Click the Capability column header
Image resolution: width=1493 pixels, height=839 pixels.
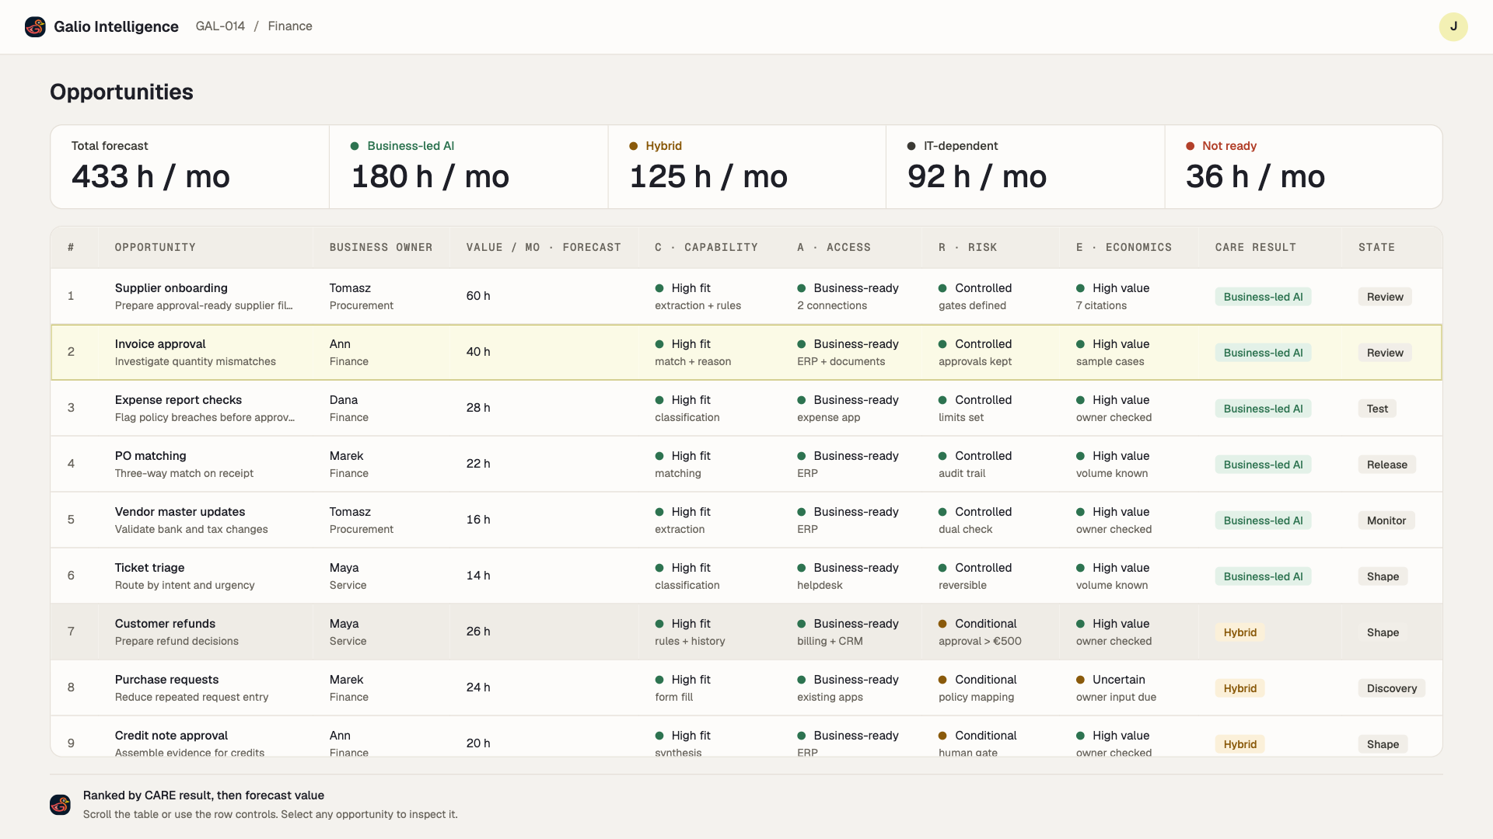706,248
